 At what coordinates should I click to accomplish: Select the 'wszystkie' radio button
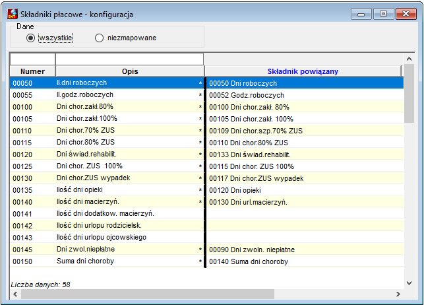click(x=30, y=38)
